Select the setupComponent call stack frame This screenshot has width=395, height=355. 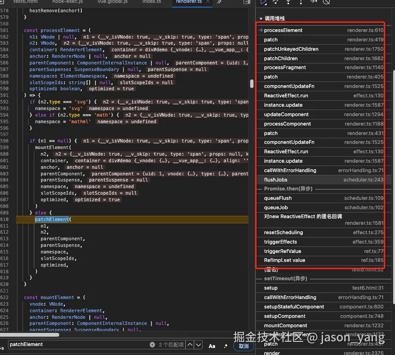(x=324, y=316)
